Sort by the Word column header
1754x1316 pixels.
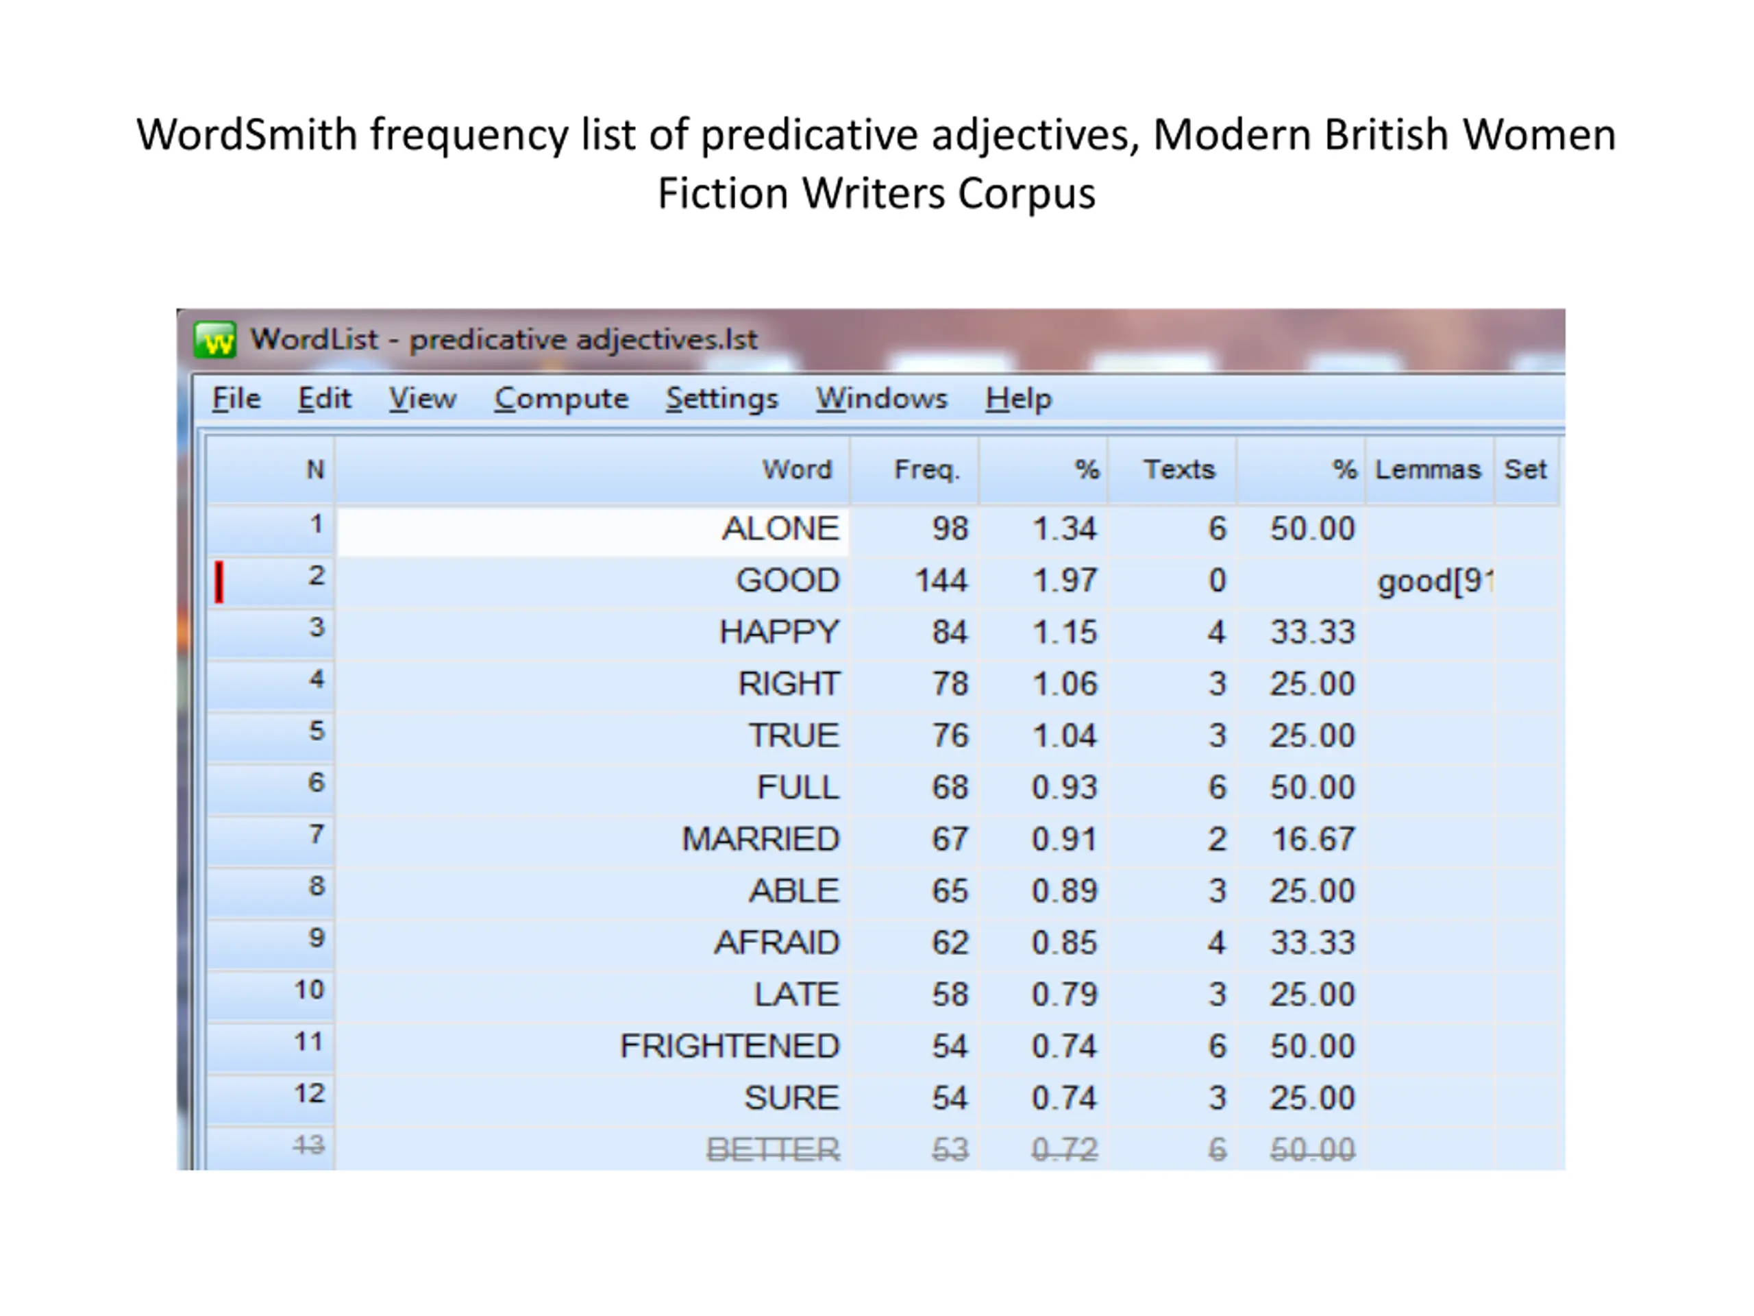click(x=593, y=470)
